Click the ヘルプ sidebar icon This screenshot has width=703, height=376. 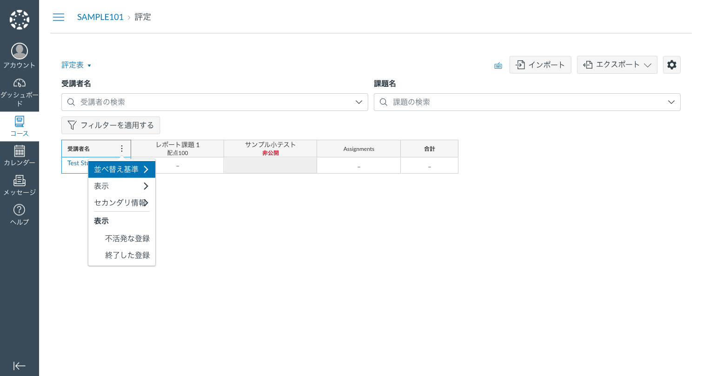tap(19, 210)
